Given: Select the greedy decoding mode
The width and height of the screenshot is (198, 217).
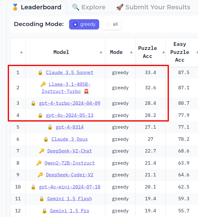Looking at the screenshot, I should [x=84, y=24].
